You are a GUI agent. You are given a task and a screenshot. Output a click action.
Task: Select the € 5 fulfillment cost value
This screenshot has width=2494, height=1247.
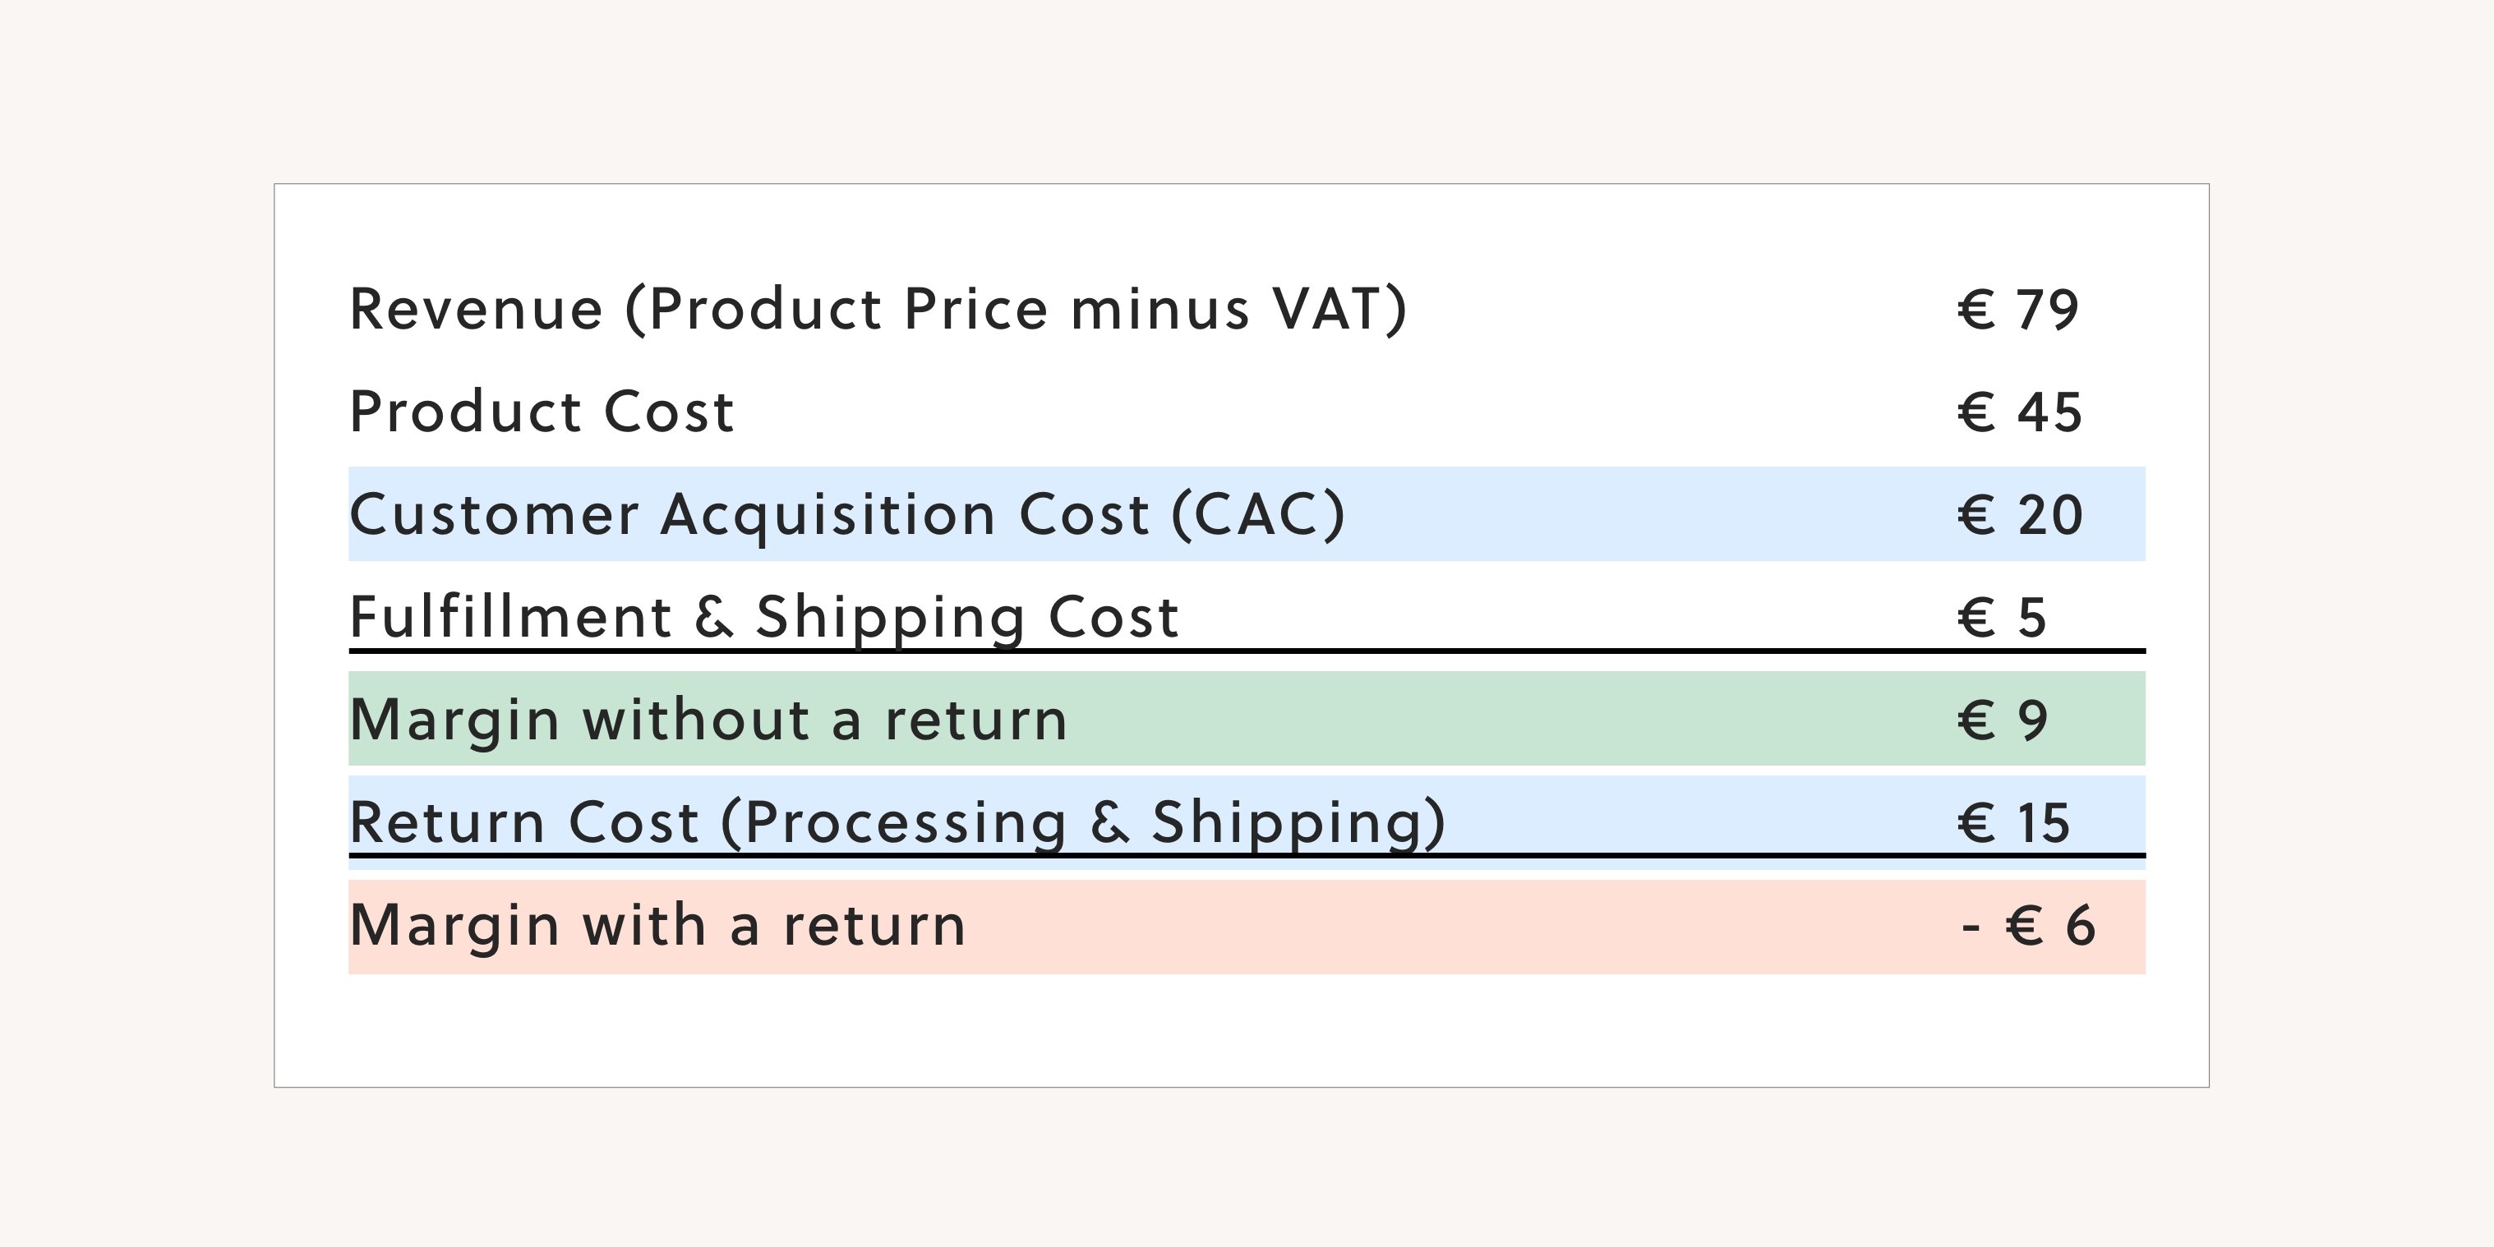[x=2001, y=617]
